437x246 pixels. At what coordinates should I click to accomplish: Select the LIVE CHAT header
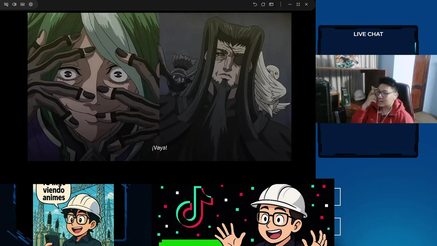coord(368,34)
